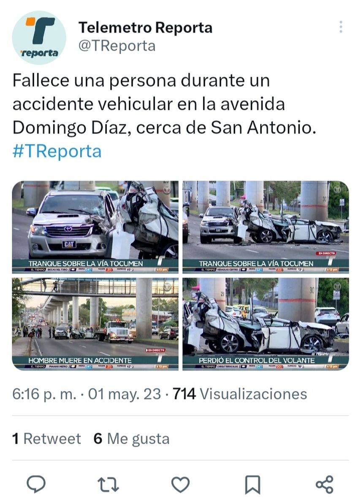This screenshot has height=503, width=361.
Task: Open the Telemetro Reporta display name
Action: pos(145,27)
